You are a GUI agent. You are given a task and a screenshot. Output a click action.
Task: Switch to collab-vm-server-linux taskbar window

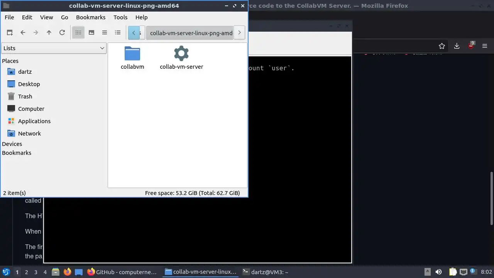[x=201, y=272]
